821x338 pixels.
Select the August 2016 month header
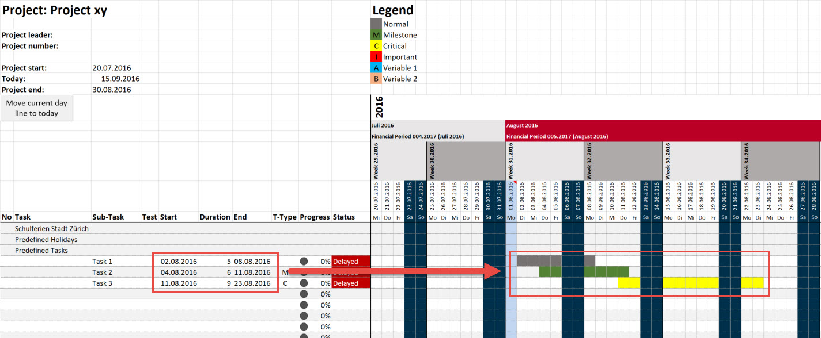click(663, 125)
